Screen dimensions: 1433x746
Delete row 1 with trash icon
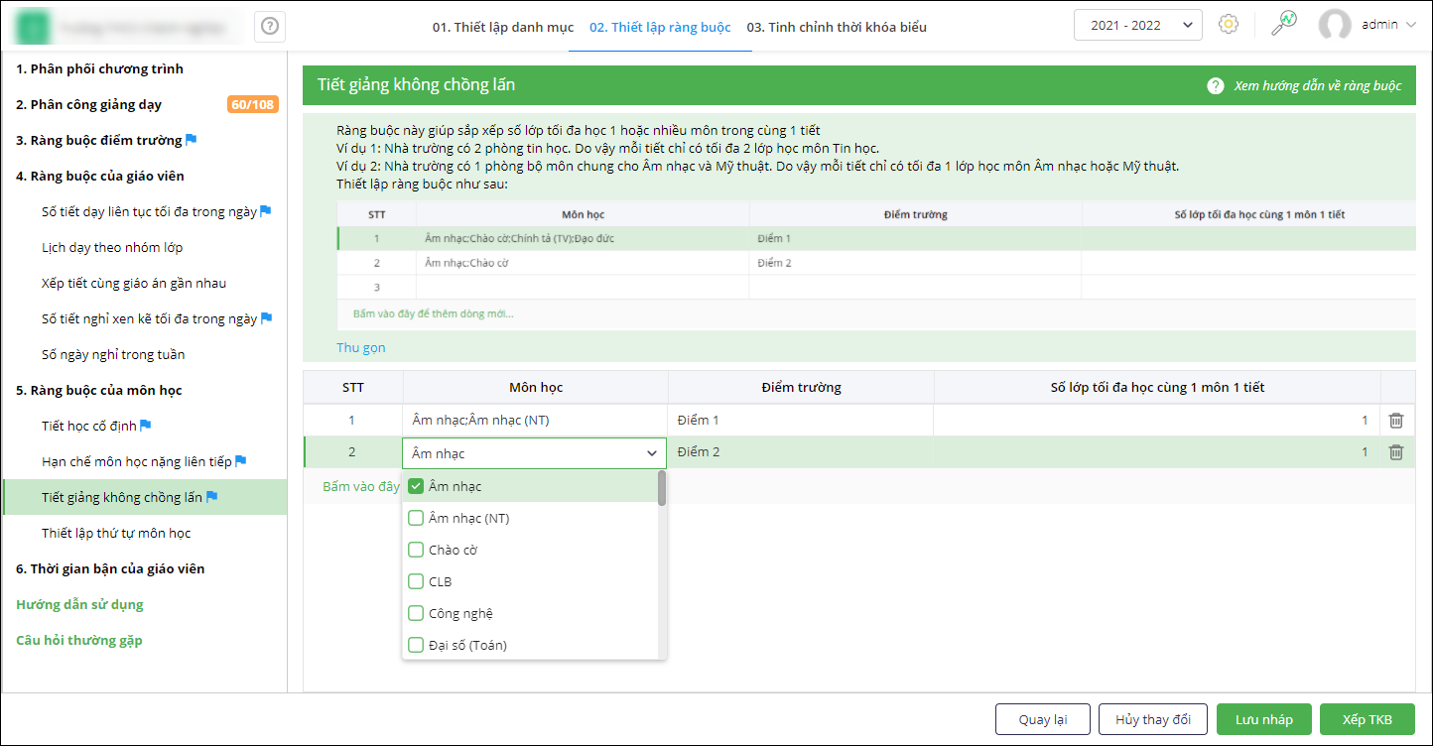(1396, 421)
